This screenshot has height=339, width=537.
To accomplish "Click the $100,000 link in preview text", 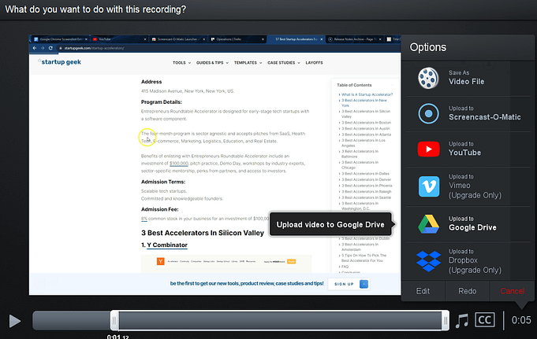I will [179, 164].
